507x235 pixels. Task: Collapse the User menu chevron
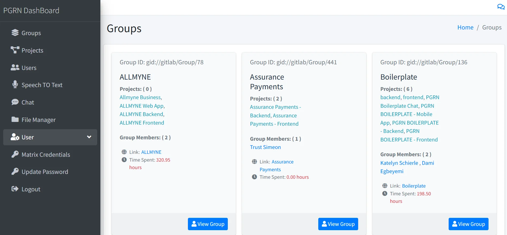tap(89, 137)
